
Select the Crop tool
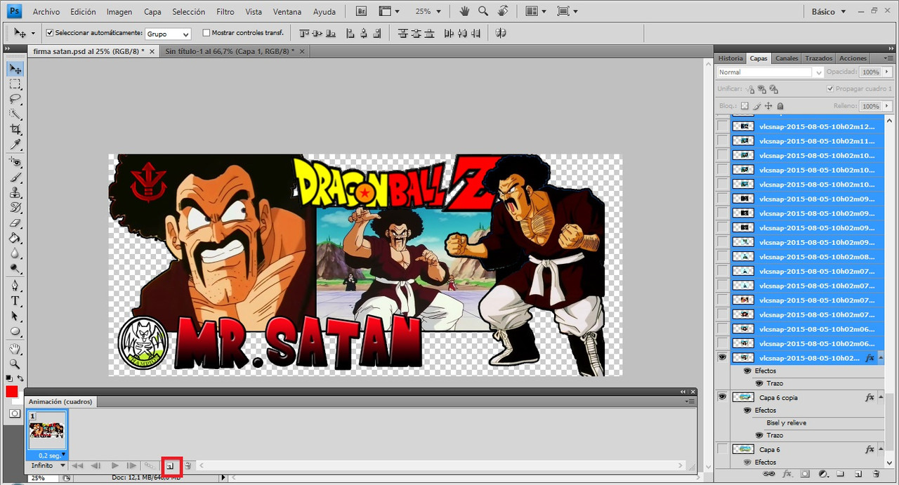tap(15, 130)
